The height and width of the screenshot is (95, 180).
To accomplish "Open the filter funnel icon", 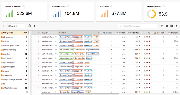I will click(162, 26).
